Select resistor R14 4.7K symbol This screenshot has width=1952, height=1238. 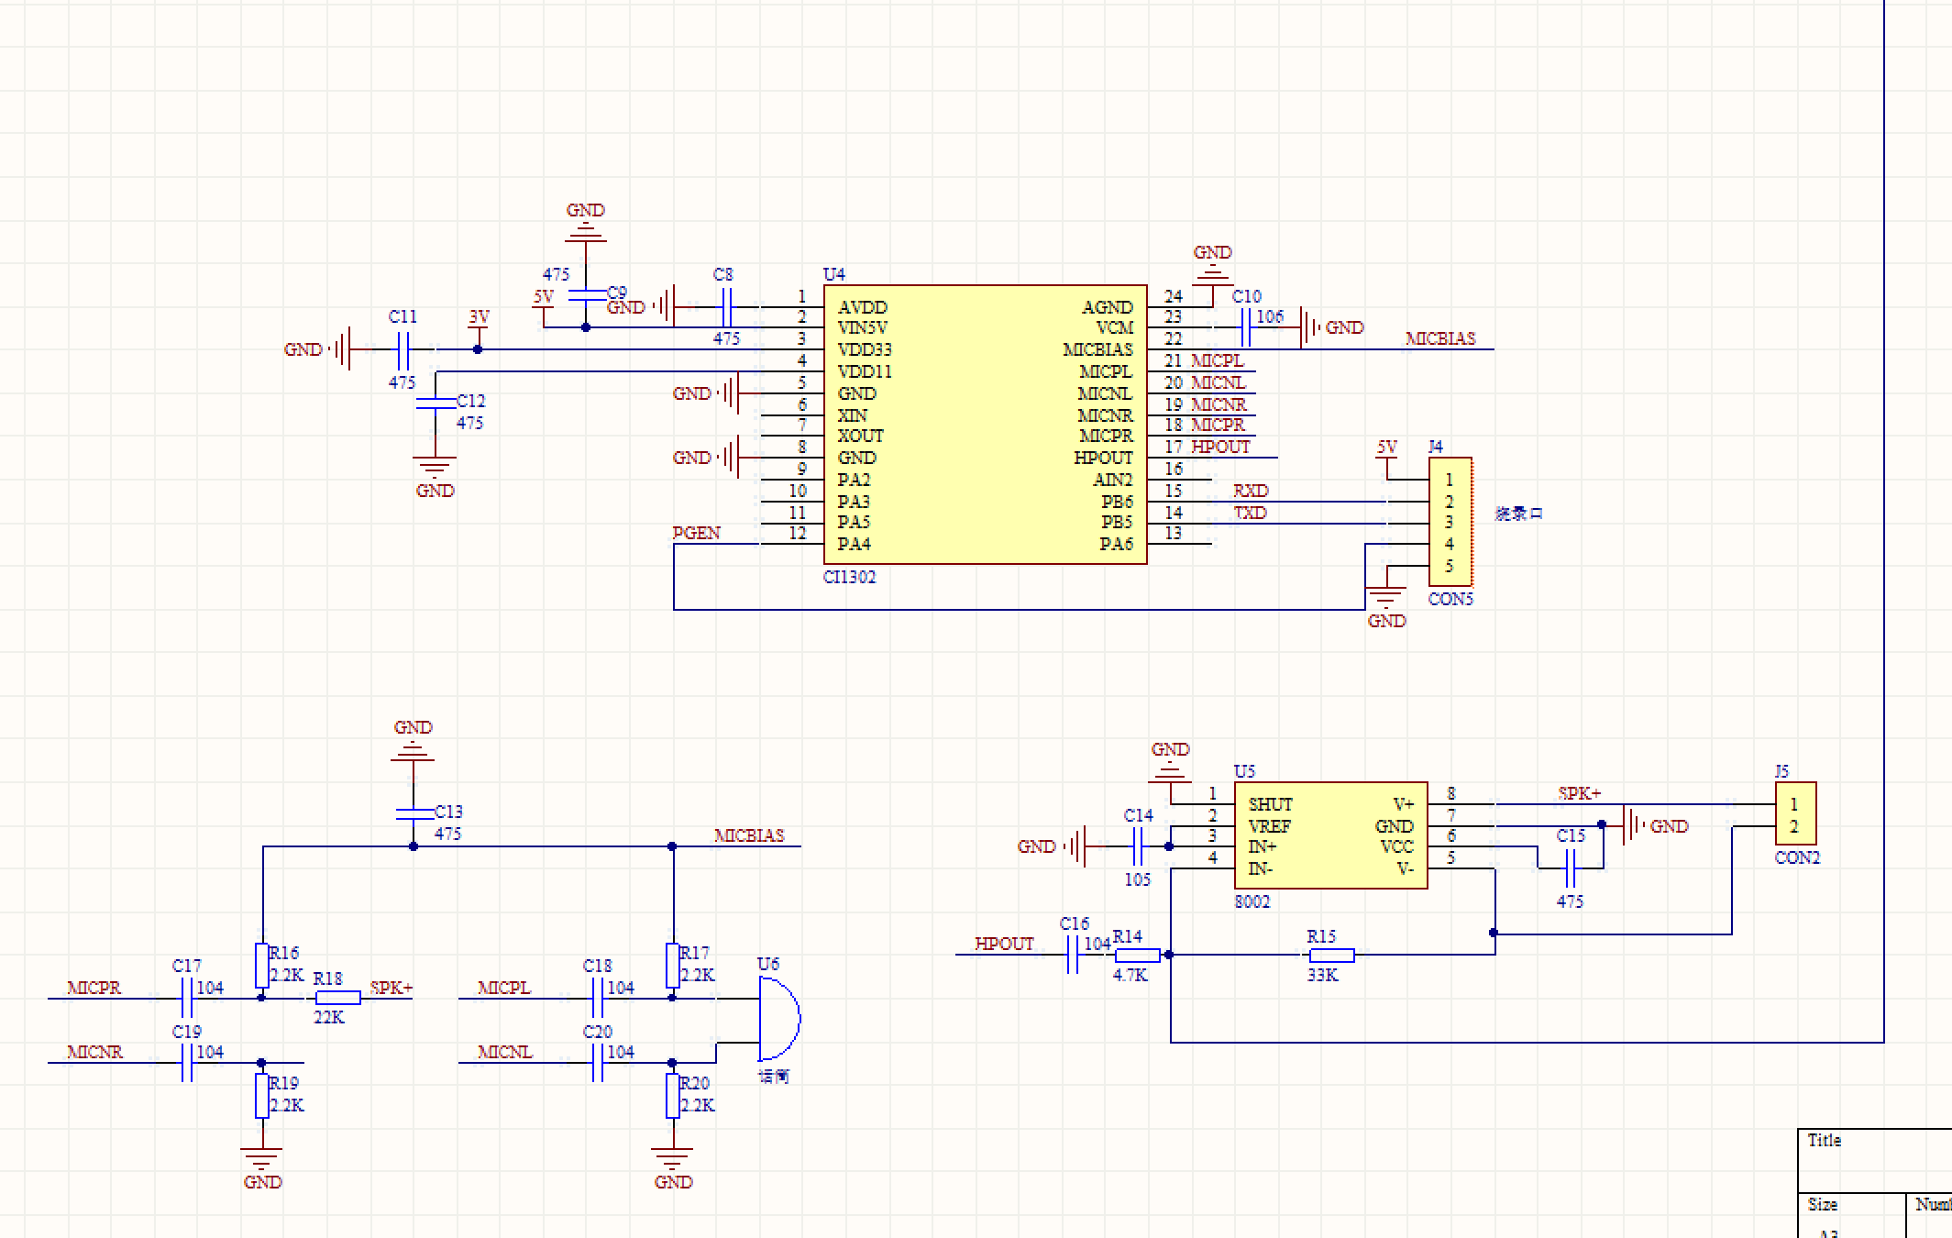click(x=1137, y=955)
